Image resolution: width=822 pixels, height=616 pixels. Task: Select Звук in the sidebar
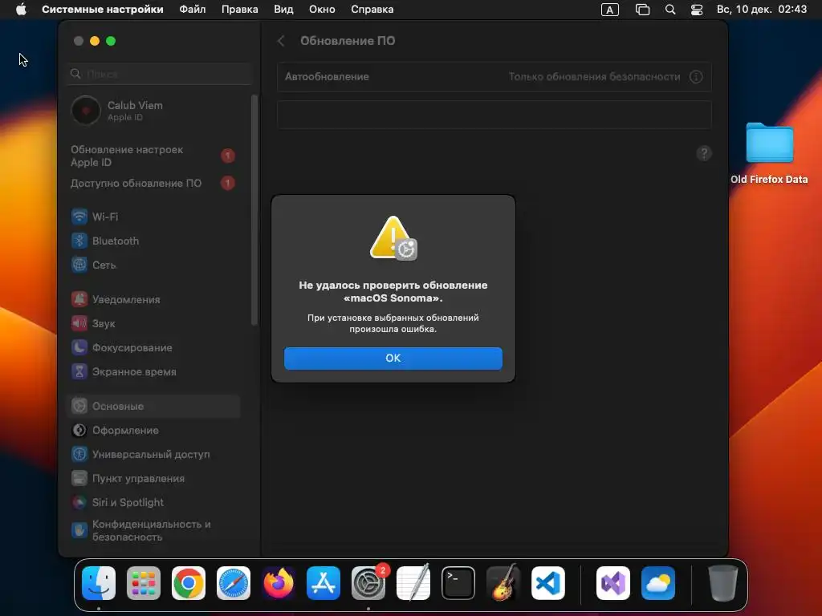point(153,324)
